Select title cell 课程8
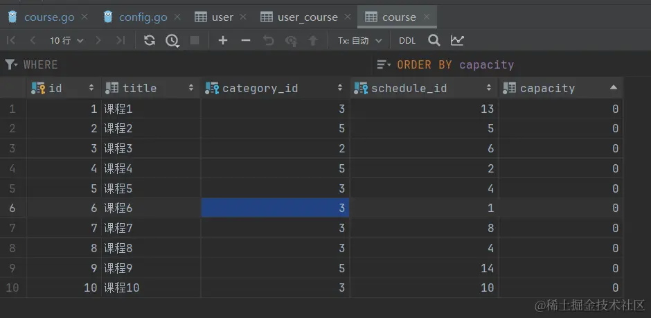This screenshot has height=318, width=651. tap(151, 248)
